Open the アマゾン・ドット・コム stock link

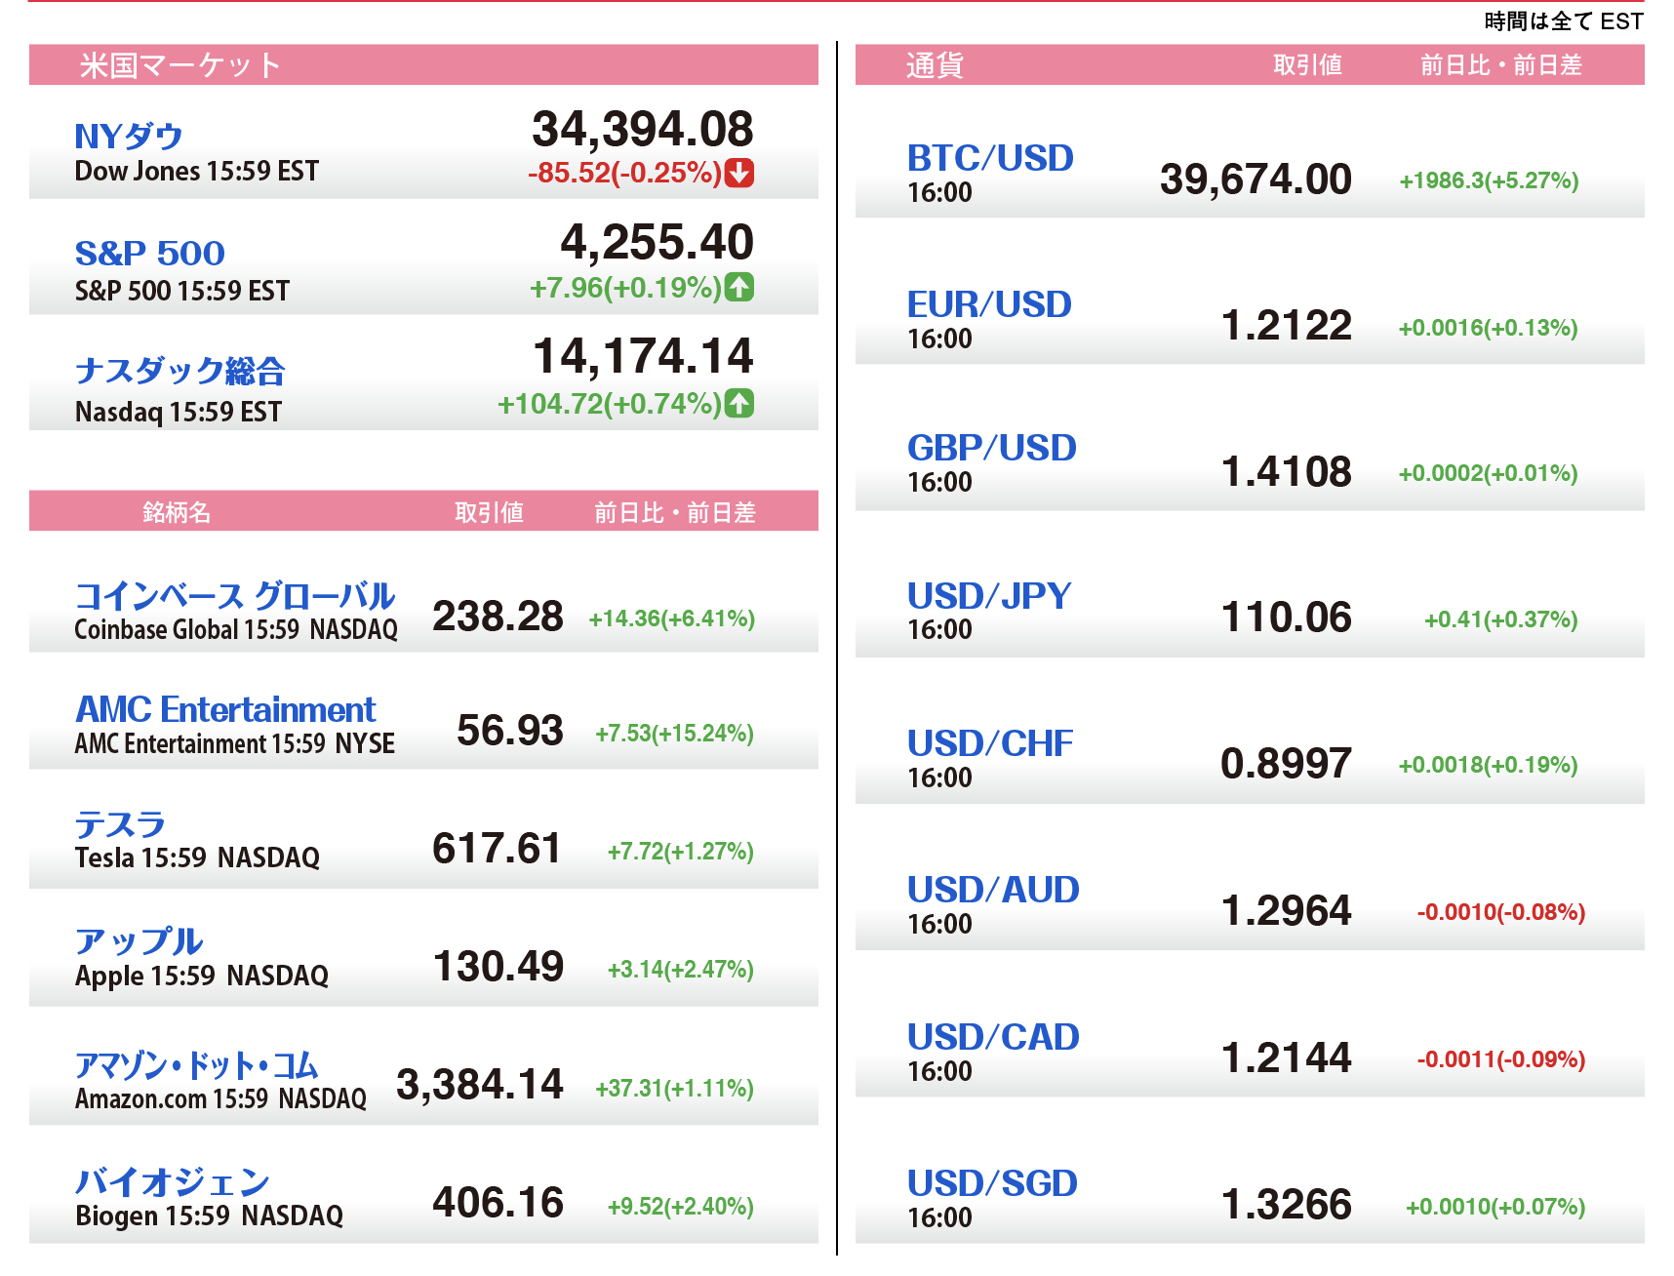(196, 1065)
